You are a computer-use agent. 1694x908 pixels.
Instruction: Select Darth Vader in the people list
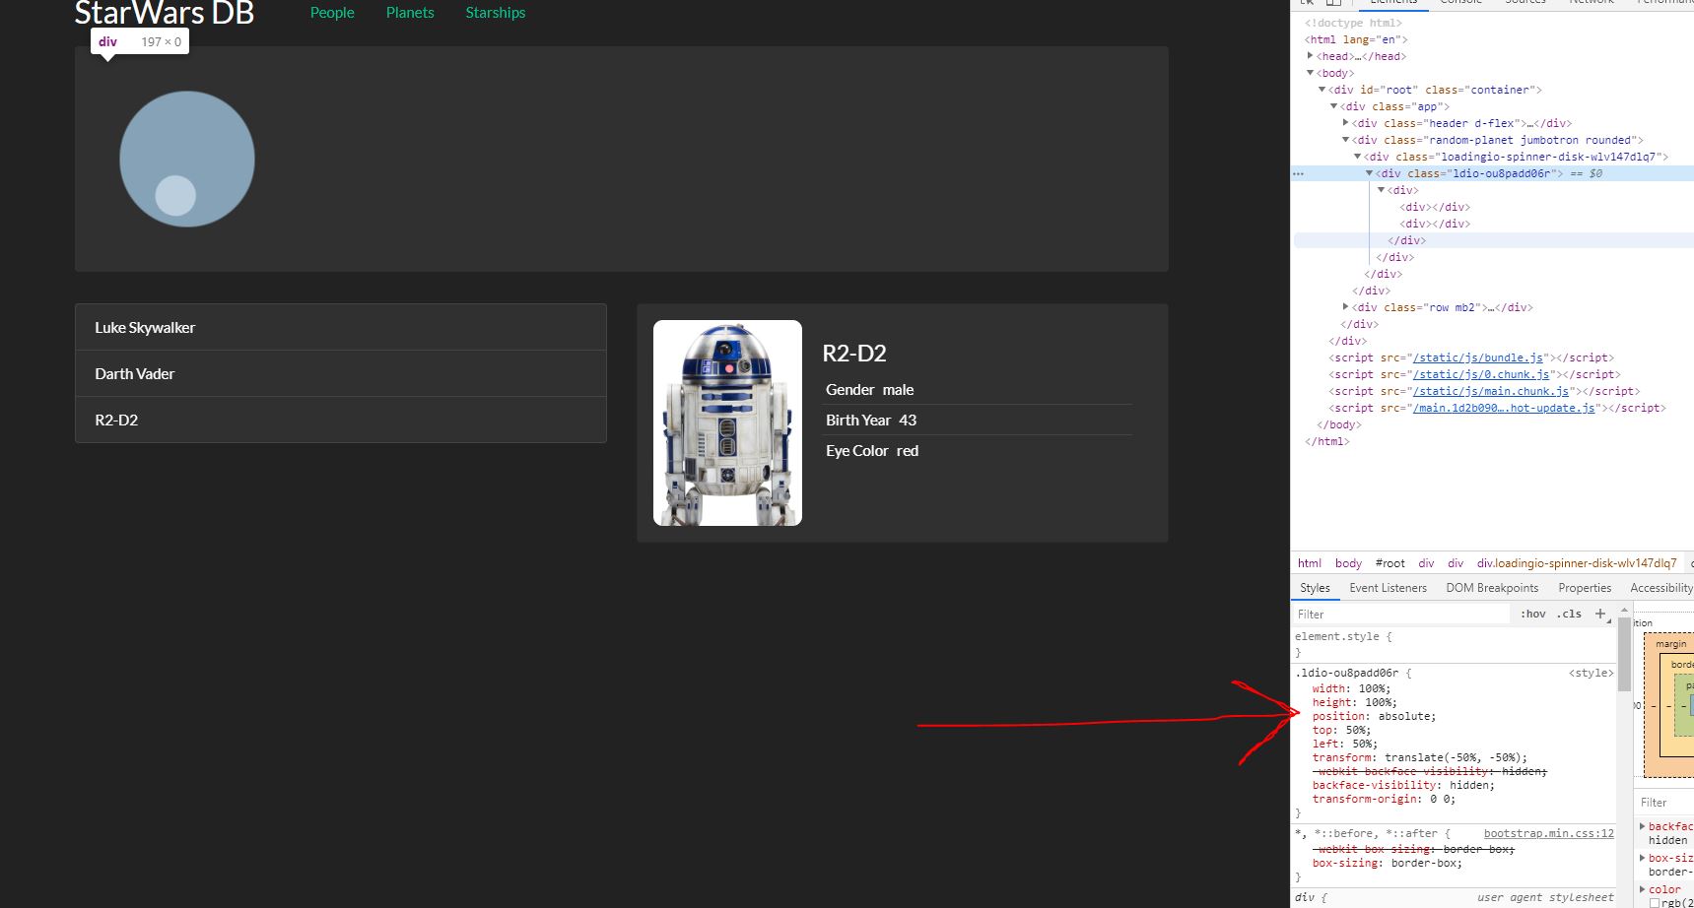pos(341,373)
